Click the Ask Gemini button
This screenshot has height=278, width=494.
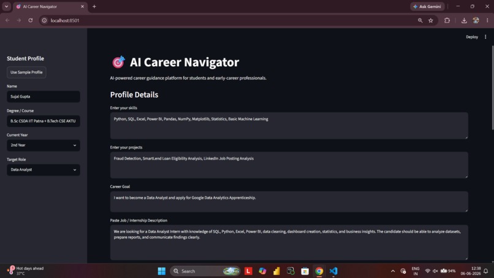click(x=427, y=6)
